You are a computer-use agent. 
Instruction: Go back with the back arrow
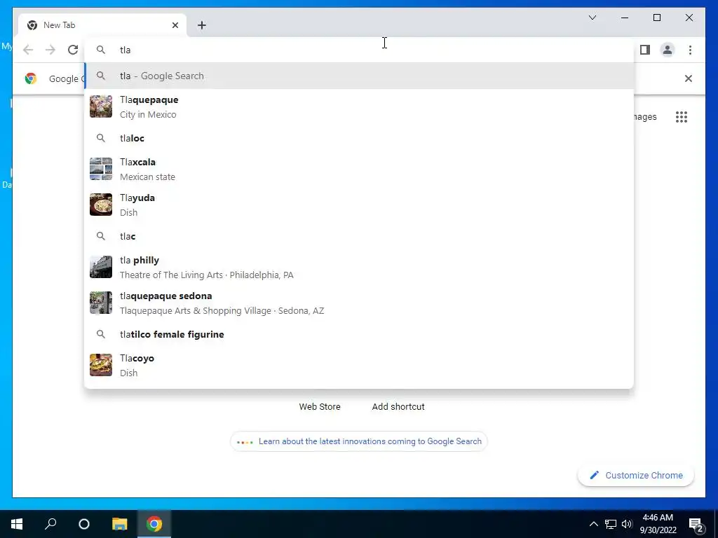tap(28, 50)
